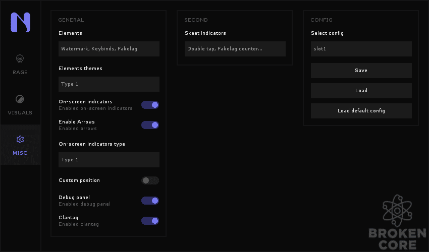Select the Rage skull icon
Image resolution: width=429 pixels, height=252 pixels.
tap(20, 58)
